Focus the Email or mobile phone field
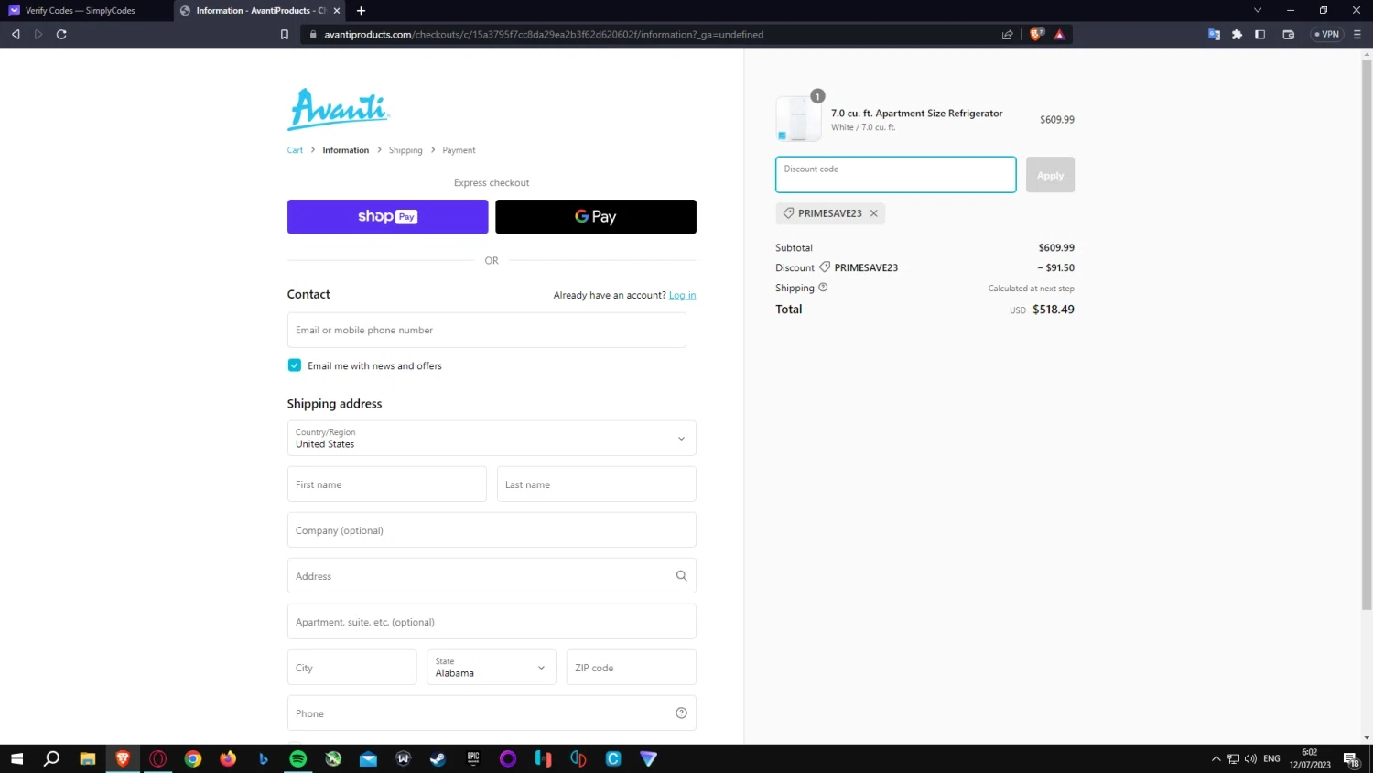The width and height of the screenshot is (1373, 773). pyautogui.click(x=486, y=330)
